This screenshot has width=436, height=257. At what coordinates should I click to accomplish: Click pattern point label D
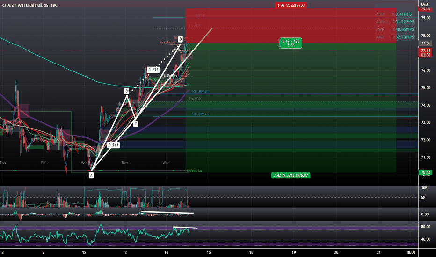(180, 39)
